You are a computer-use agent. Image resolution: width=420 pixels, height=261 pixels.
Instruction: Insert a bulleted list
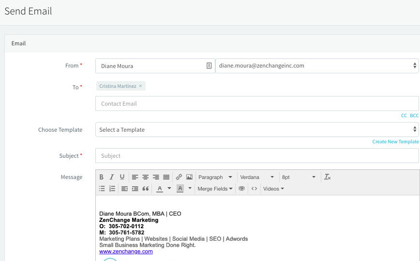coord(102,189)
